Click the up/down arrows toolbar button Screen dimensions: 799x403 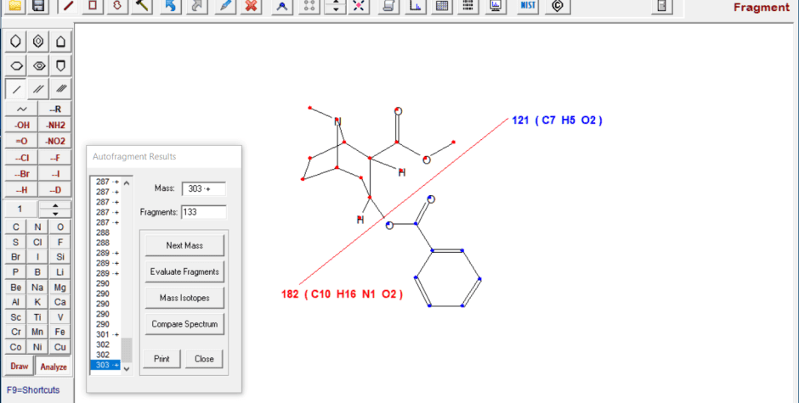coord(335,6)
